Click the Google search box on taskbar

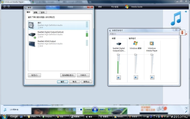14,117
